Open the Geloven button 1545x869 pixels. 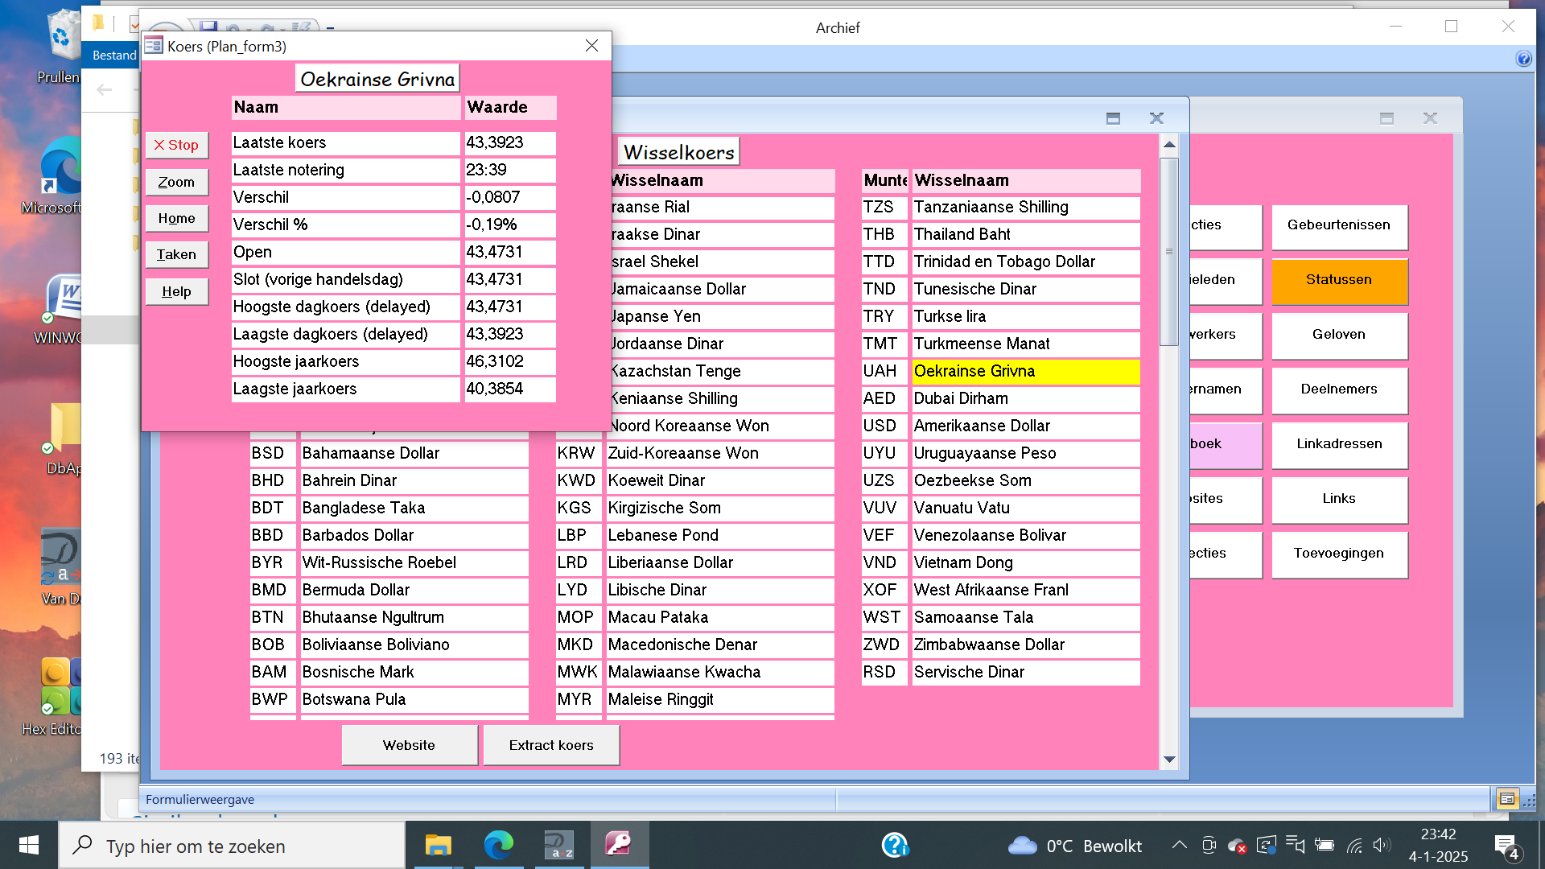click(1339, 336)
